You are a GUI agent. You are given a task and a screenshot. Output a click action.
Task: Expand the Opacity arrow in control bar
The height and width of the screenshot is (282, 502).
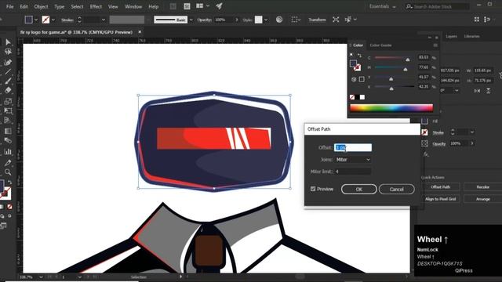pos(237,20)
